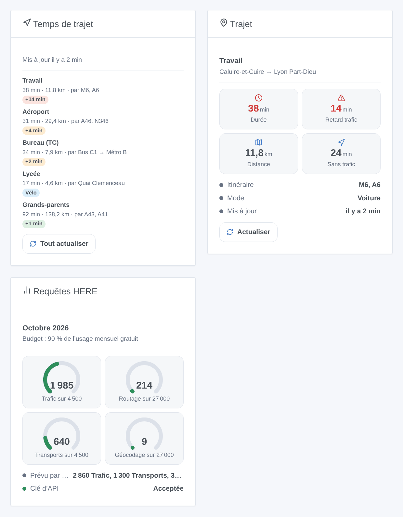Click the 'Travail' heading in the Trajet card
The height and width of the screenshot is (517, 403).
click(231, 60)
